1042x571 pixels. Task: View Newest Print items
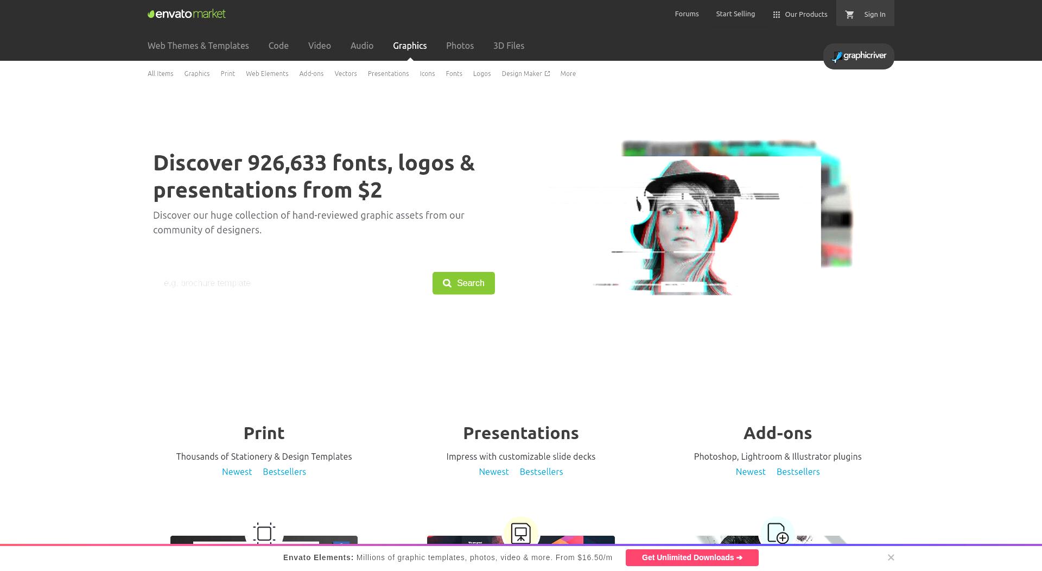237,472
